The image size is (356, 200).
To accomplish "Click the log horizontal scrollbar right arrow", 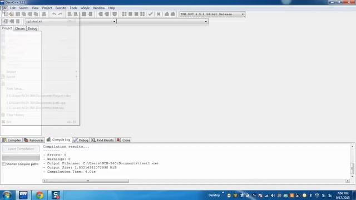I will [348, 181].
